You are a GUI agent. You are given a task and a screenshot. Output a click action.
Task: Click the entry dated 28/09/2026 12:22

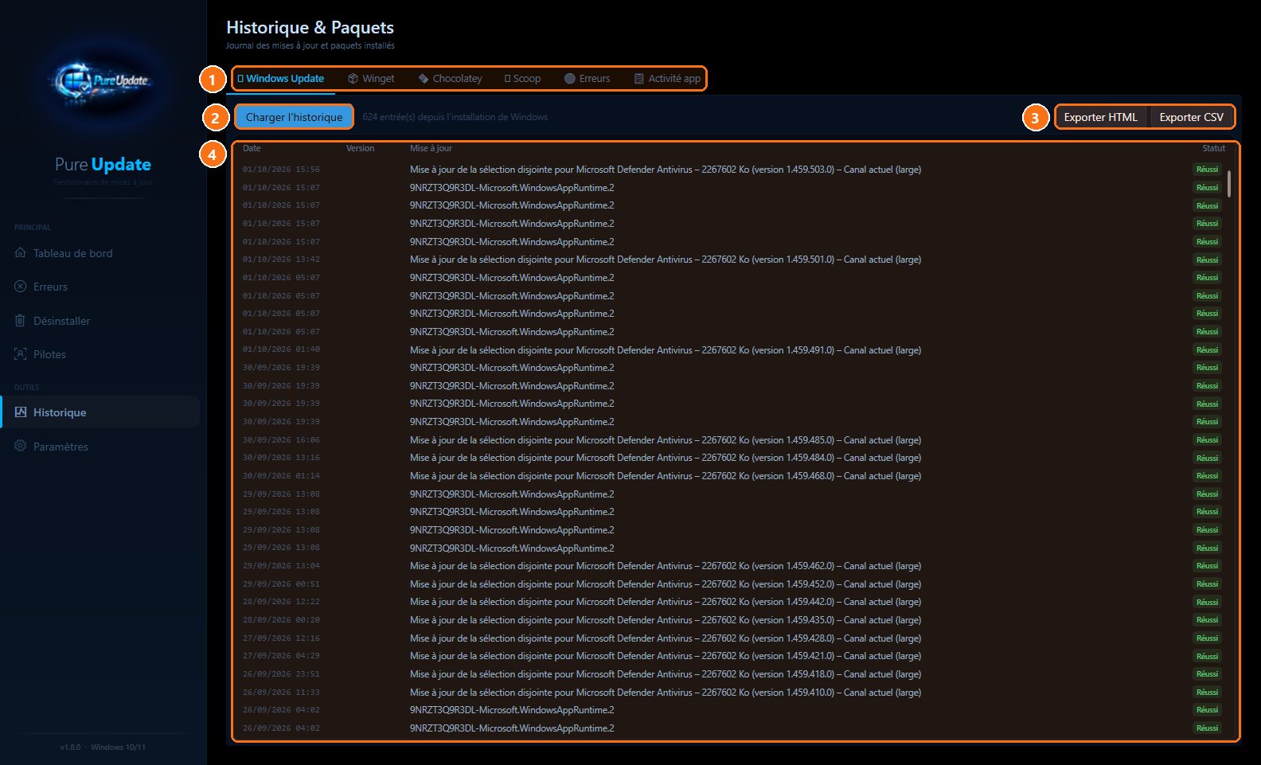click(x=732, y=602)
